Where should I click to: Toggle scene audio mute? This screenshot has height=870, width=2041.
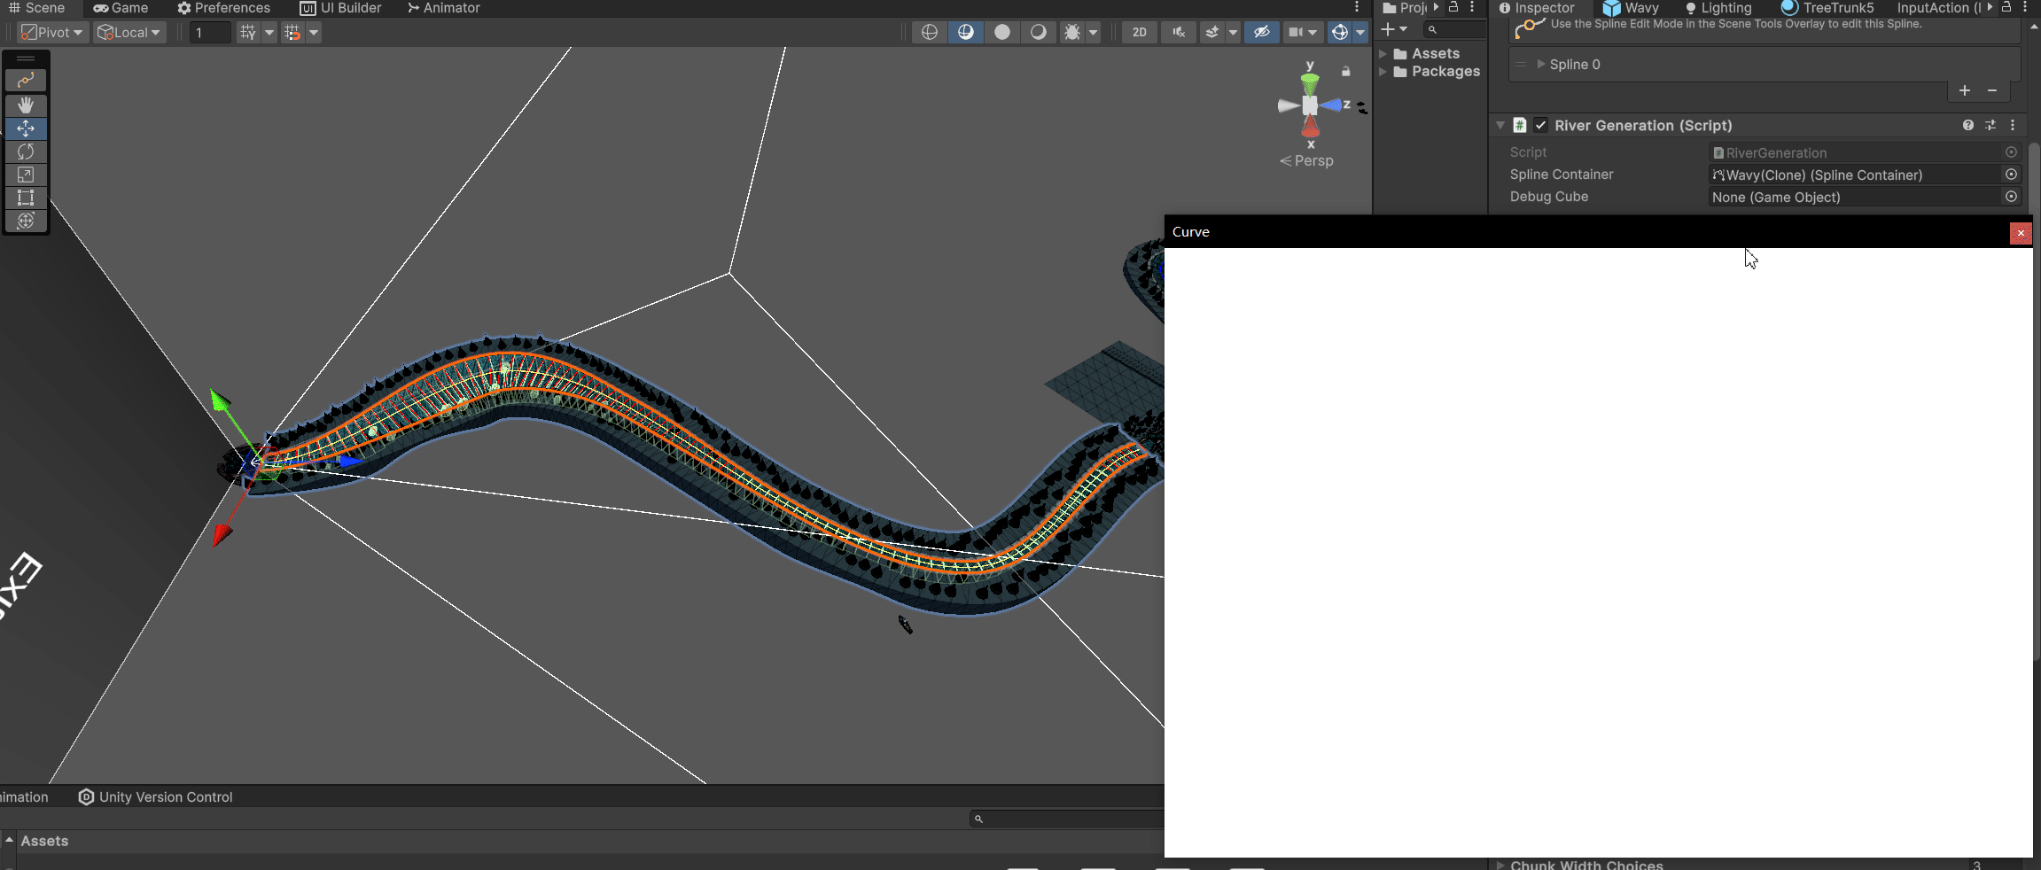pyautogui.click(x=1178, y=32)
